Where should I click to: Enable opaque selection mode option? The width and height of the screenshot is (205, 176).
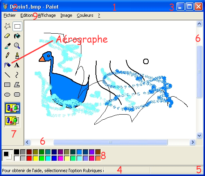13,108
